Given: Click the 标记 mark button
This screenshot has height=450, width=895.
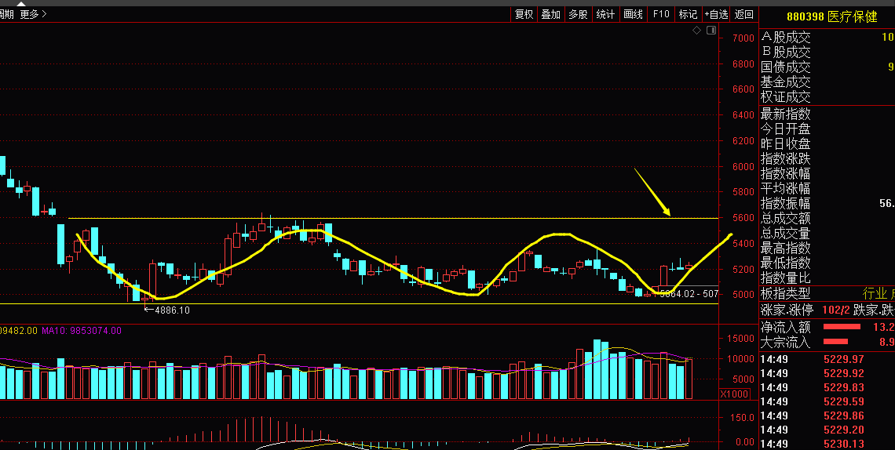Looking at the screenshot, I should [x=688, y=14].
